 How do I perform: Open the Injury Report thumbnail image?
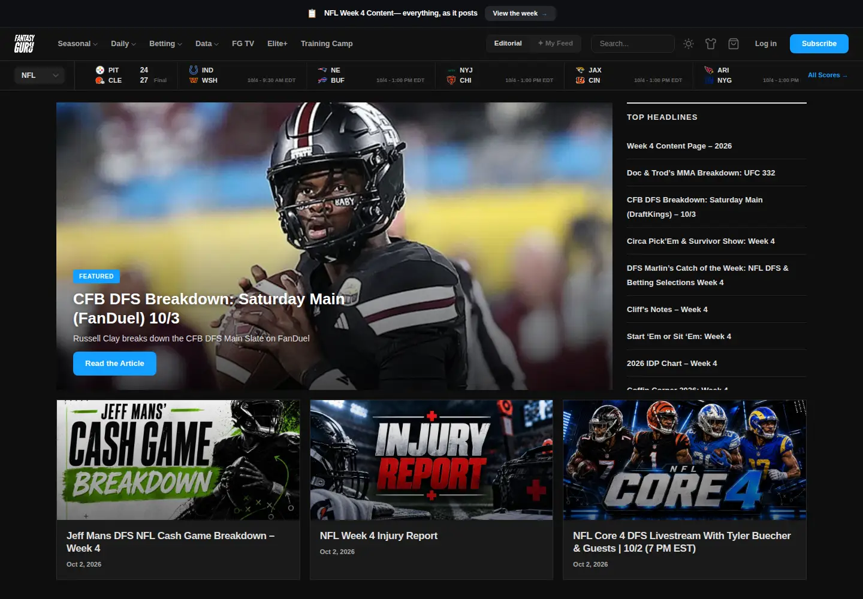tap(431, 459)
